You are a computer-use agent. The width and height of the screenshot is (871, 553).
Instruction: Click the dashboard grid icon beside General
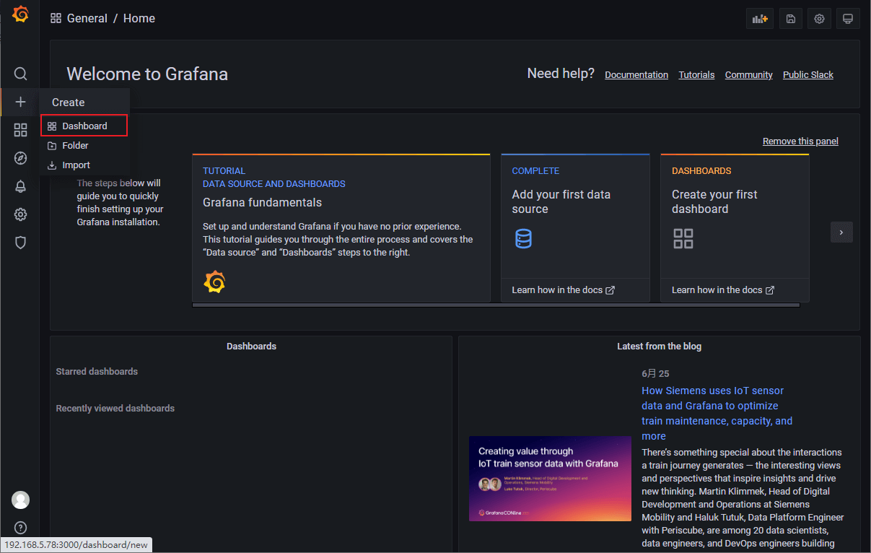56,18
